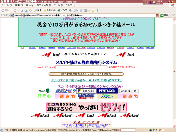Click the PENTAGON banner
The width and height of the screenshot is (176, 132).
(107, 91)
